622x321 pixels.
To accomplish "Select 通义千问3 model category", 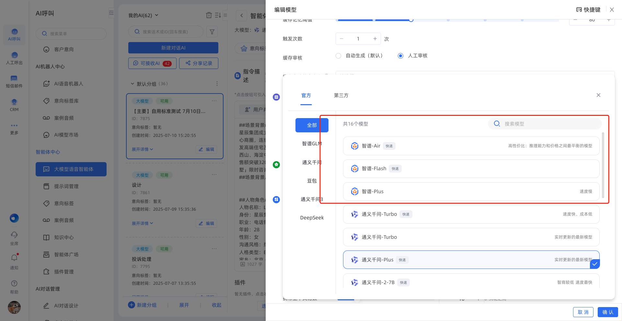I will point(312,199).
